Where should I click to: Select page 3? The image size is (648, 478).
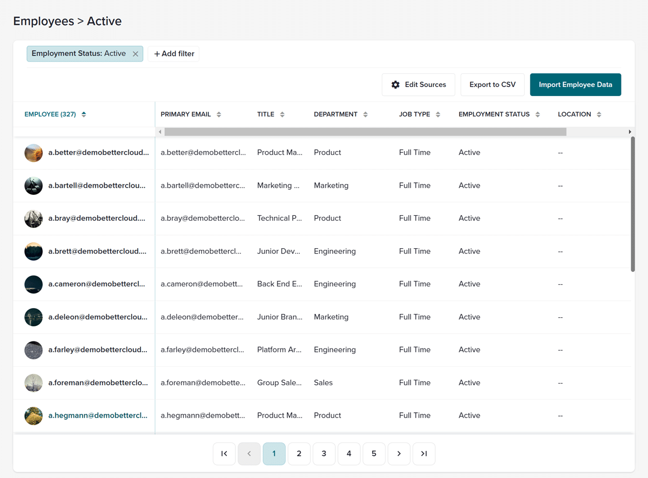(324, 454)
